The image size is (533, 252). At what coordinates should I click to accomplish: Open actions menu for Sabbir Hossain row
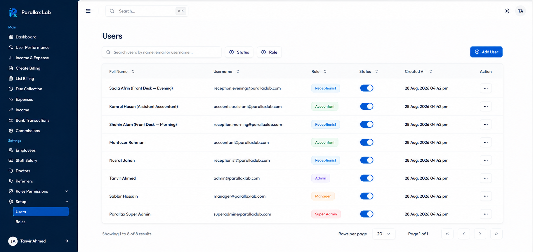[486, 196]
